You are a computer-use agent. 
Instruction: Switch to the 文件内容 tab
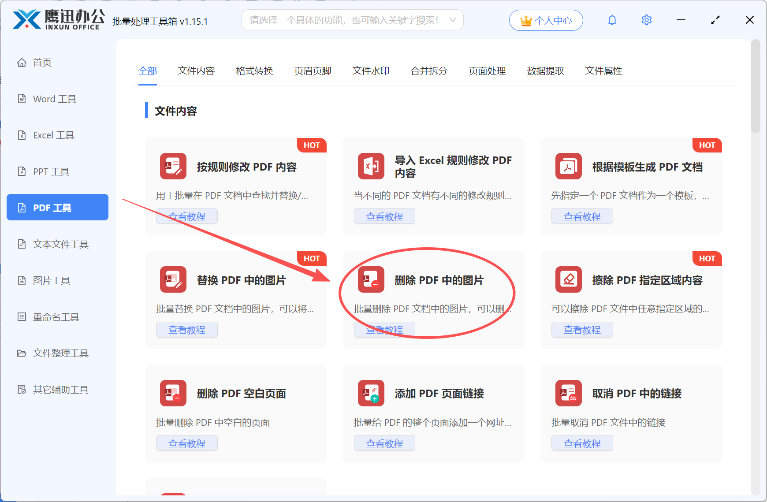click(x=196, y=71)
